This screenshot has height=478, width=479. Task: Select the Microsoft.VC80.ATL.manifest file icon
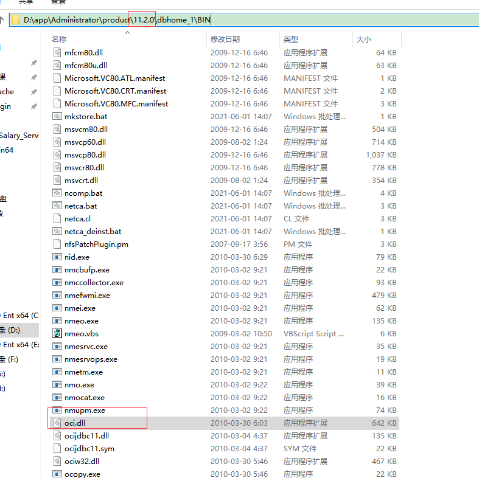pos(57,78)
